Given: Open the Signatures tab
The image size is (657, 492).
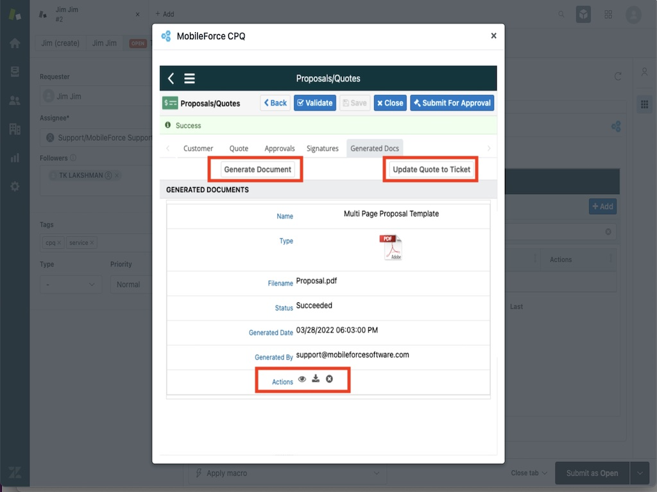Looking at the screenshot, I should (x=322, y=149).
